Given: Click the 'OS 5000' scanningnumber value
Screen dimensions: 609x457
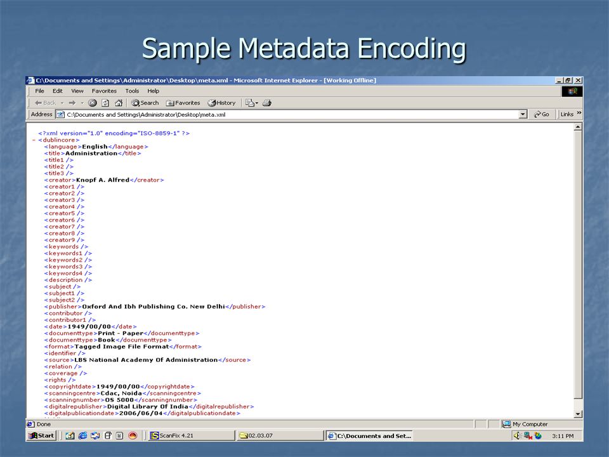Looking at the screenshot, I should click(119, 400).
